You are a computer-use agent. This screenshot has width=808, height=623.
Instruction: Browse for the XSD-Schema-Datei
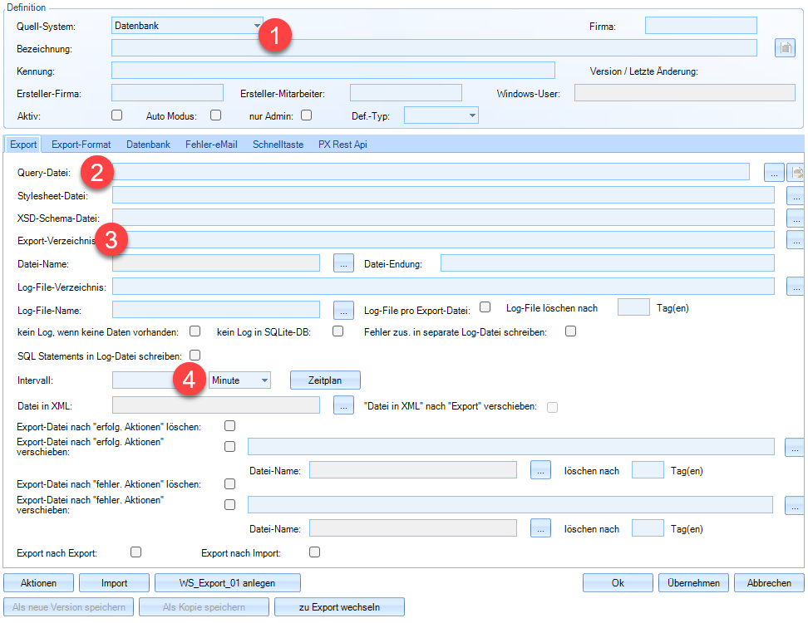coord(796,218)
